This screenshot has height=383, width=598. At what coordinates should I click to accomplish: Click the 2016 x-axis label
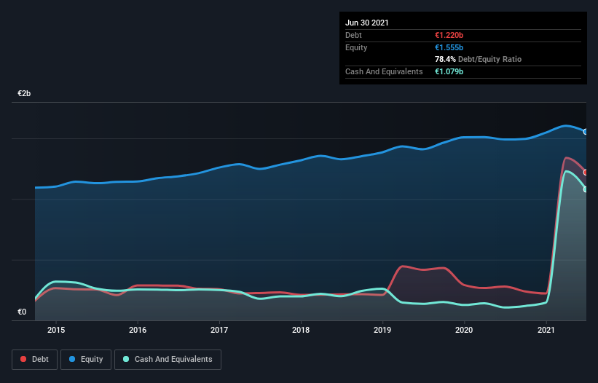point(138,330)
